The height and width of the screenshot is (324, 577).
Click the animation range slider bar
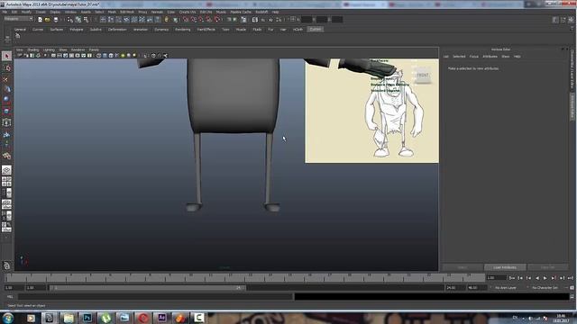(x=148, y=288)
